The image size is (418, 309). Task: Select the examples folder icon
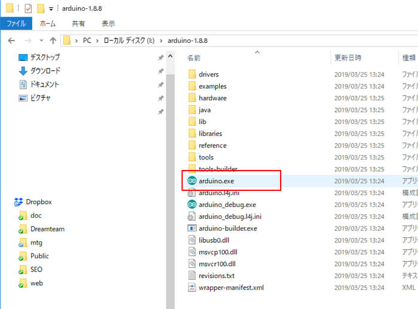click(192, 86)
